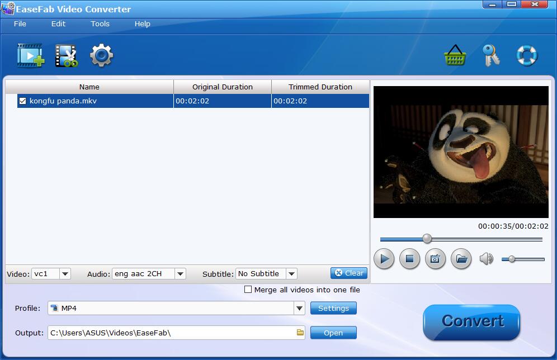Click the Original Duration column header
557x360 pixels.
(x=223, y=87)
